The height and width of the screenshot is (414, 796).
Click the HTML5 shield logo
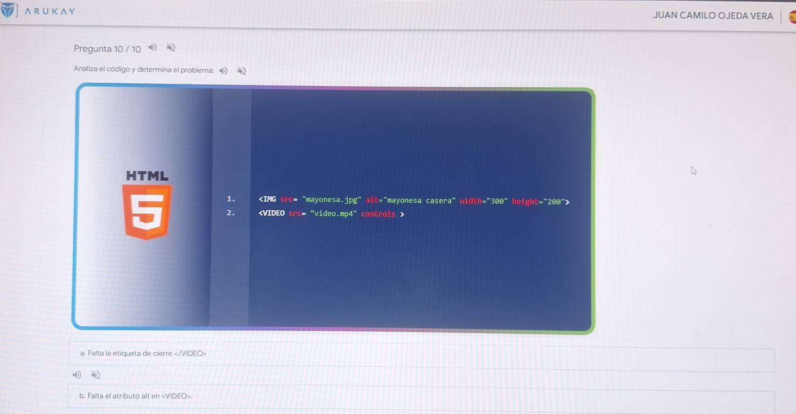pos(146,211)
